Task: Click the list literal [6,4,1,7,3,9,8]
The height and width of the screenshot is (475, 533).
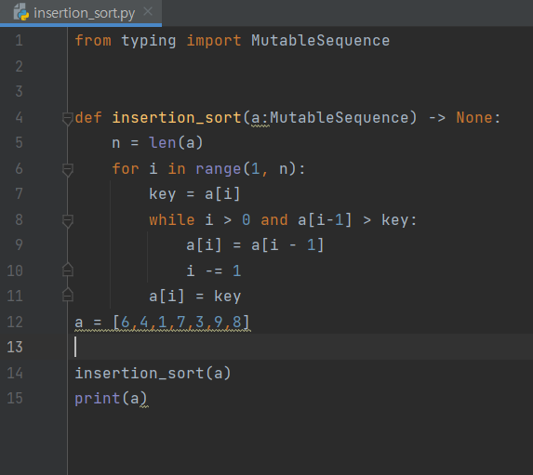Action: click(180, 322)
